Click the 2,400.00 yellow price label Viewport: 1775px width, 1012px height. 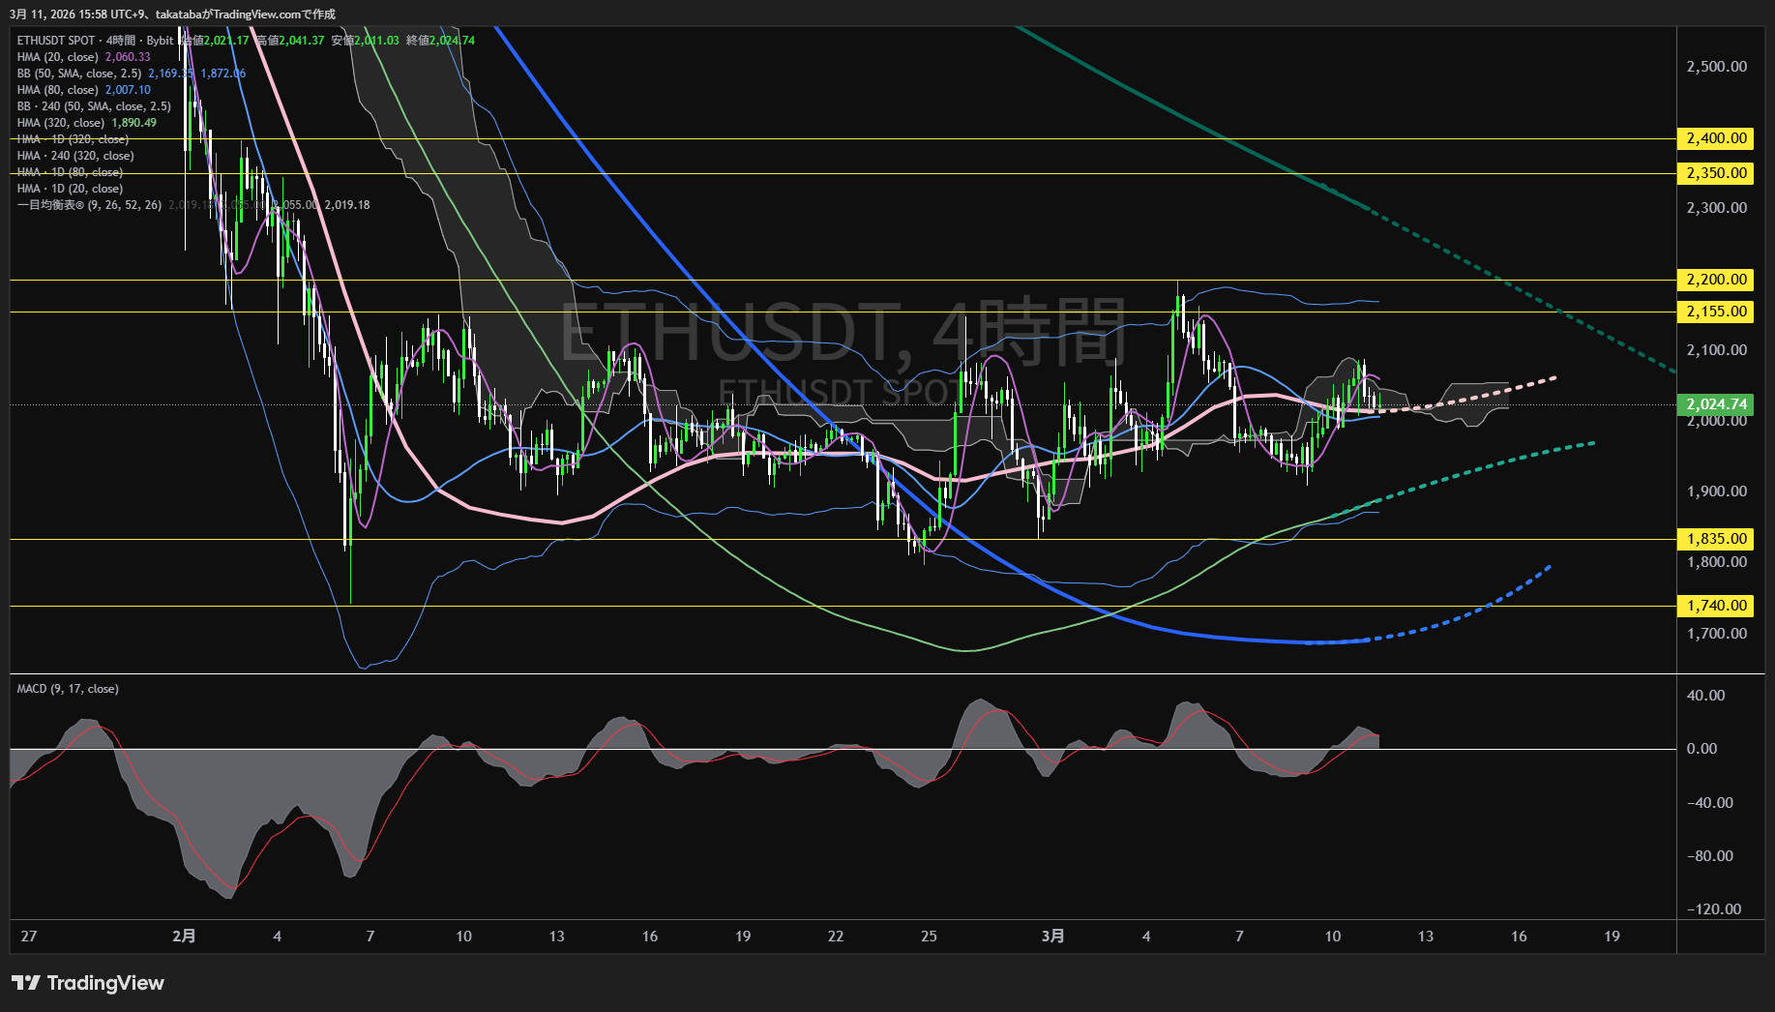click(1716, 138)
